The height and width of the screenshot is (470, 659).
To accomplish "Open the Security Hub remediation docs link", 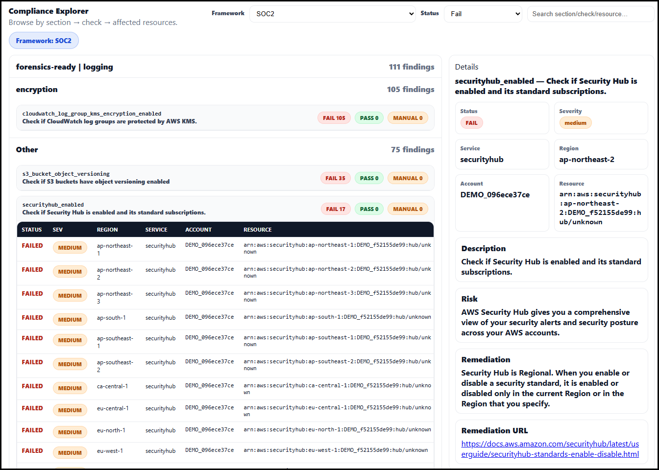I will click(x=550, y=449).
